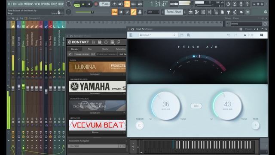
Task: Click the one-click audio recording microphone icon
Action: click(241, 4)
